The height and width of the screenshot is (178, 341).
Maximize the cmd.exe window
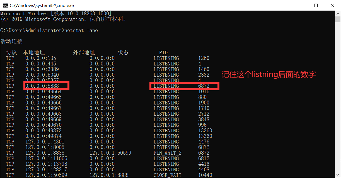point(316,5)
